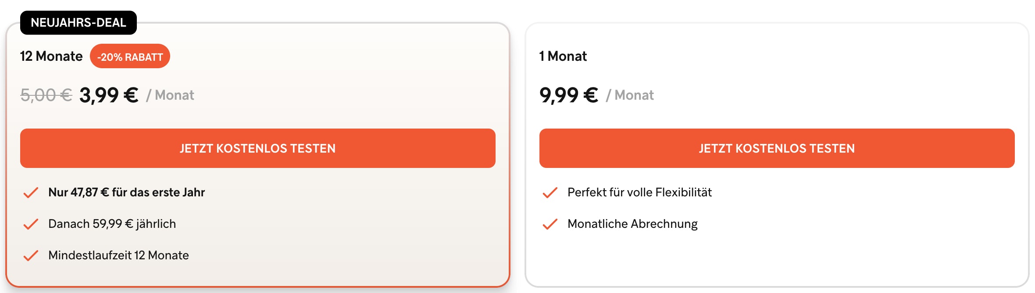Click the "Mindestlaufzeit 12 Monate" text
Screen dimensions: 1035x293
point(118,255)
